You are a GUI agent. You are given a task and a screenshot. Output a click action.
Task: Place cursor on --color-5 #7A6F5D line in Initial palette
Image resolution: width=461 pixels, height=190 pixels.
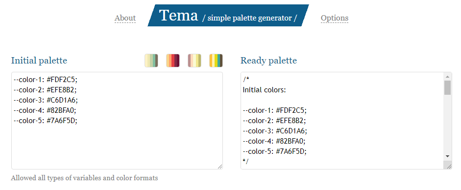pyautogui.click(x=46, y=121)
